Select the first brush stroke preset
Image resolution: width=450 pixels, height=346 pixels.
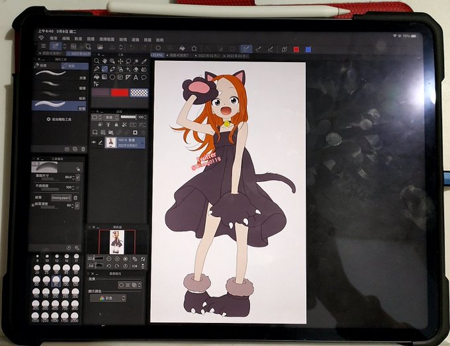59,75
